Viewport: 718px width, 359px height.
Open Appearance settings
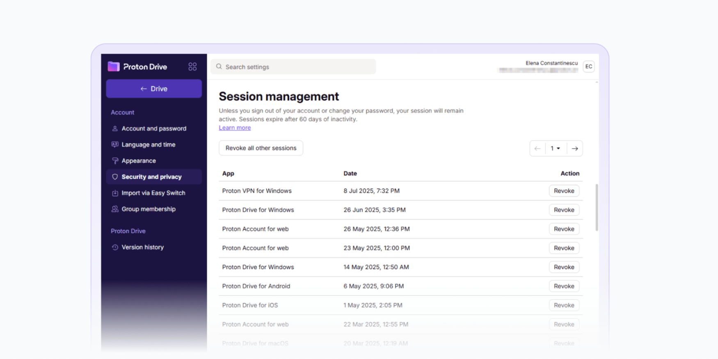click(x=154, y=161)
